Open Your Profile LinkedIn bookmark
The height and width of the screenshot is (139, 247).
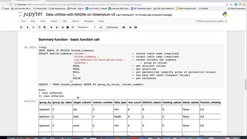pyautogui.click(x=96, y=8)
